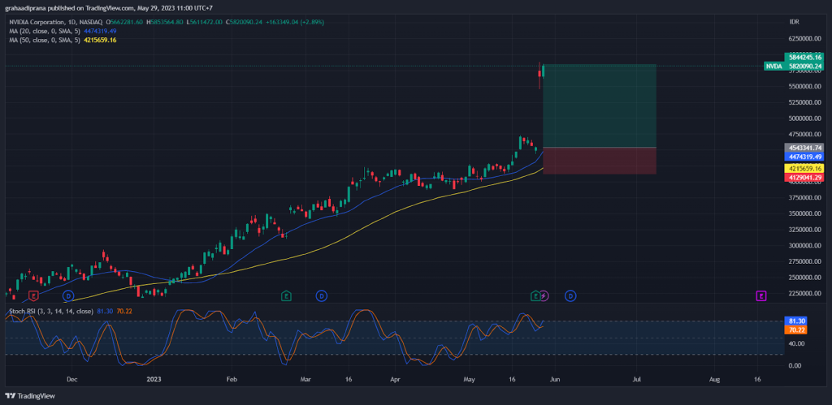Click the 3500000.00 price axis label

pos(806,213)
